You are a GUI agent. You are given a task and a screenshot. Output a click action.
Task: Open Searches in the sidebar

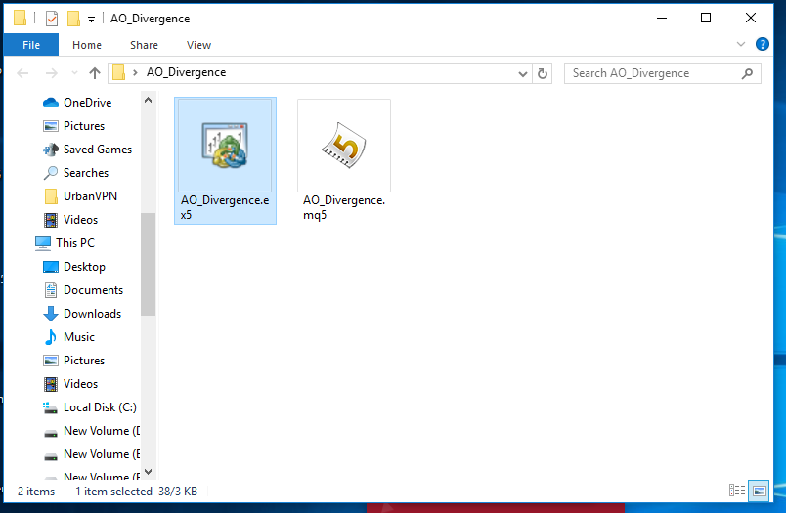click(x=86, y=173)
